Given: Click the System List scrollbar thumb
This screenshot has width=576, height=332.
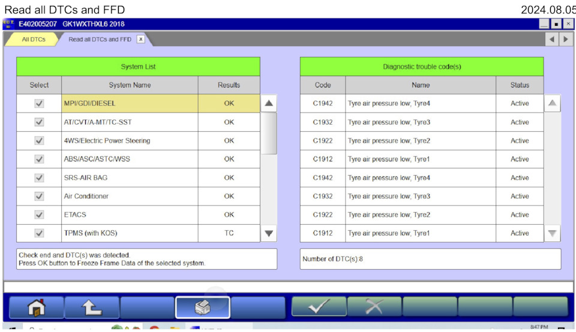Looking at the screenshot, I should tap(269, 134).
